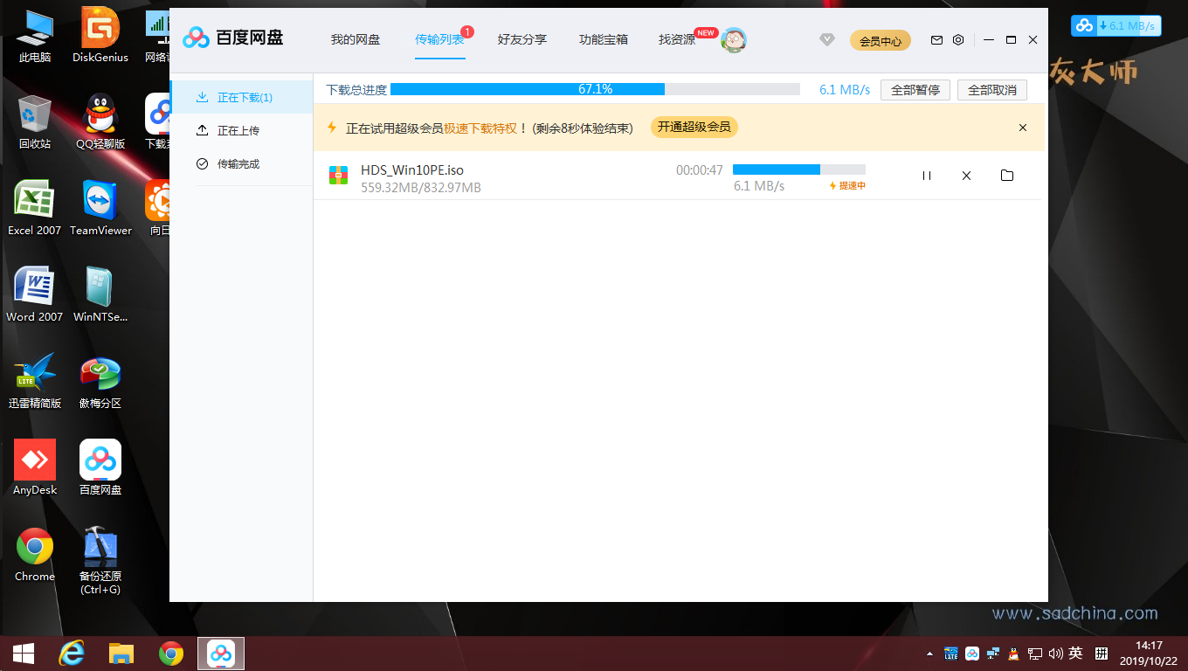
Task: Open DiskGenius desktop icon
Action: tap(100, 37)
